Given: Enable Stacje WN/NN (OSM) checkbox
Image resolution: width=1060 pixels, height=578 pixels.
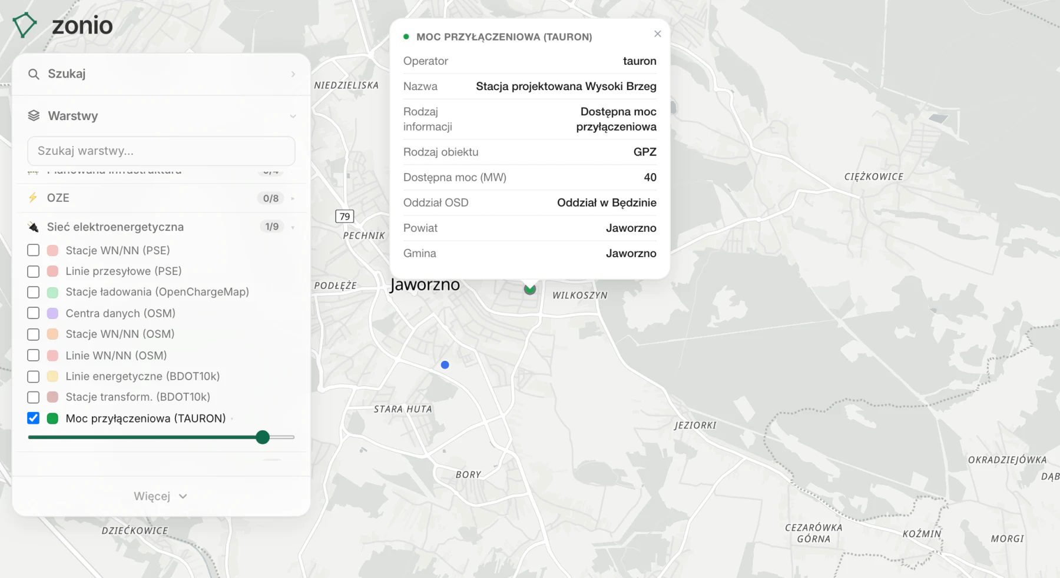Looking at the screenshot, I should coord(34,334).
